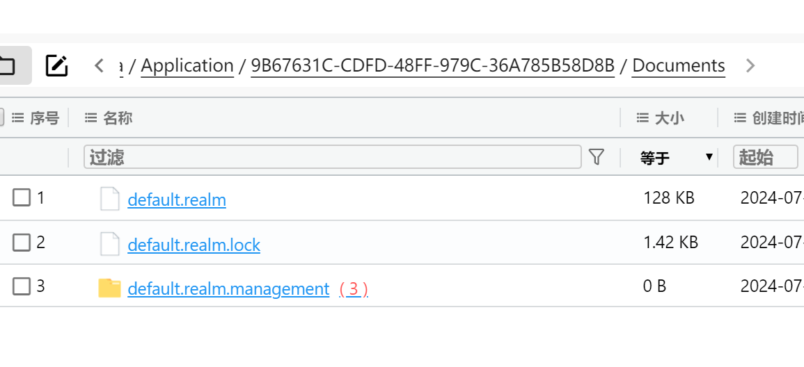
Task: Open the 等于 size comparison dropdown
Action: (676, 157)
